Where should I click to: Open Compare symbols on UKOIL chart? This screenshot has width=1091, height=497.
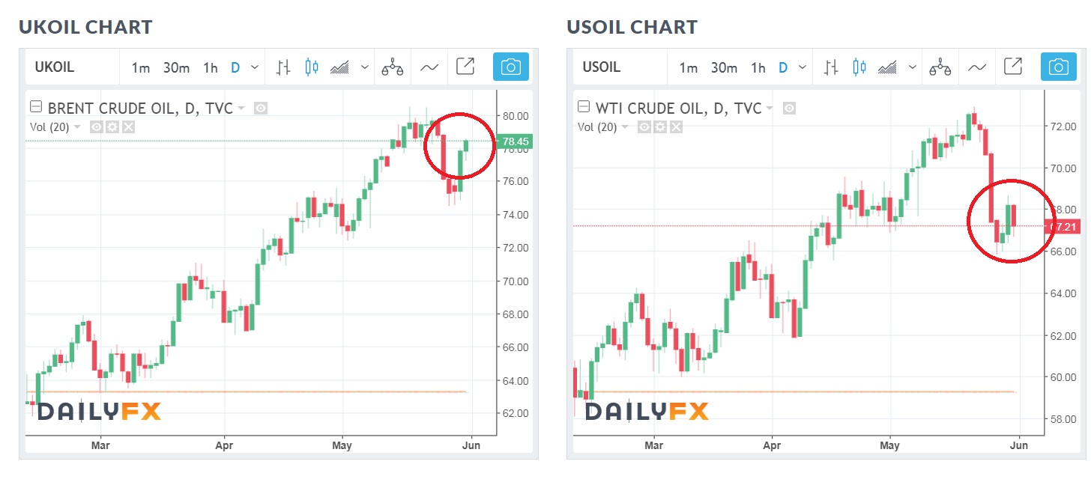(392, 67)
